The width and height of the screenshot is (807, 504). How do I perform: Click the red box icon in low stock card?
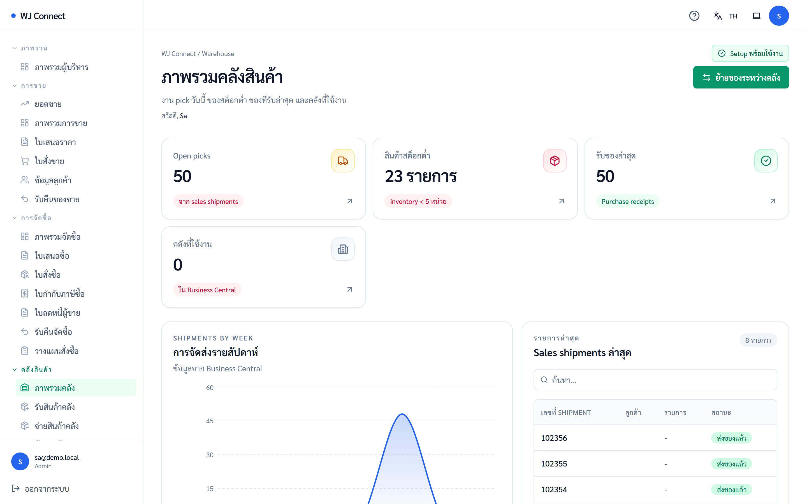pos(555,161)
